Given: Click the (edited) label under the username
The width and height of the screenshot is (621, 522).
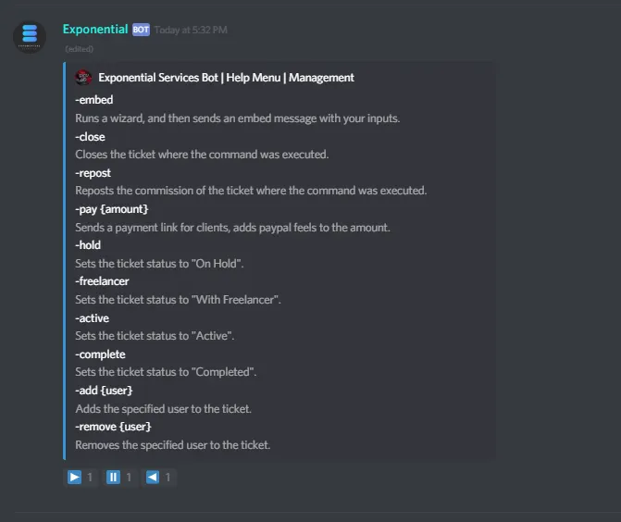Looking at the screenshot, I should pos(79,48).
